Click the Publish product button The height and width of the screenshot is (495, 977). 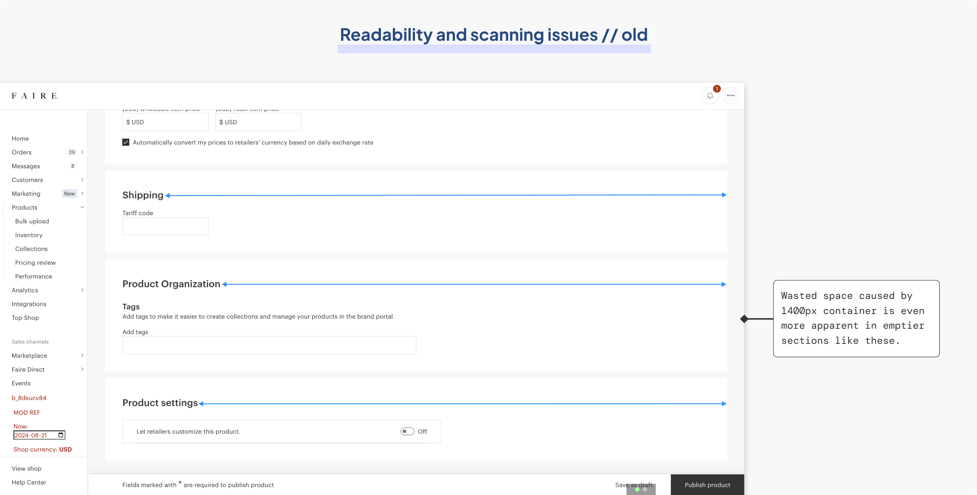point(707,485)
